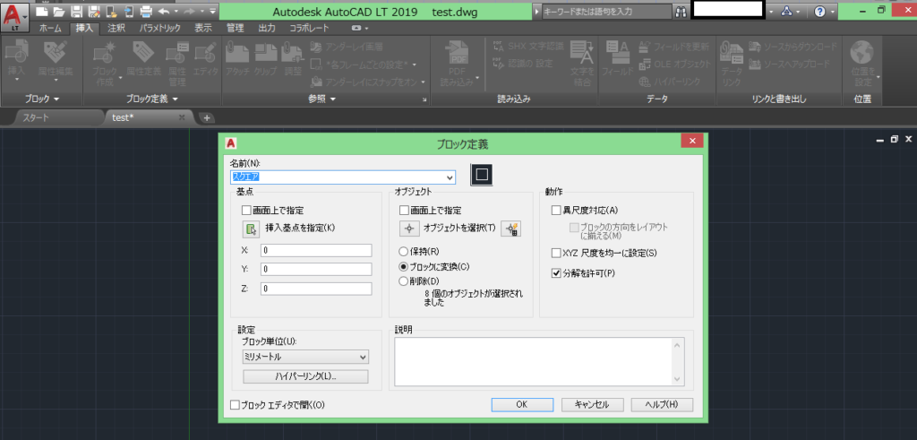Check ブロック エディタで開く(O)
The image size is (917, 440).
pos(236,404)
